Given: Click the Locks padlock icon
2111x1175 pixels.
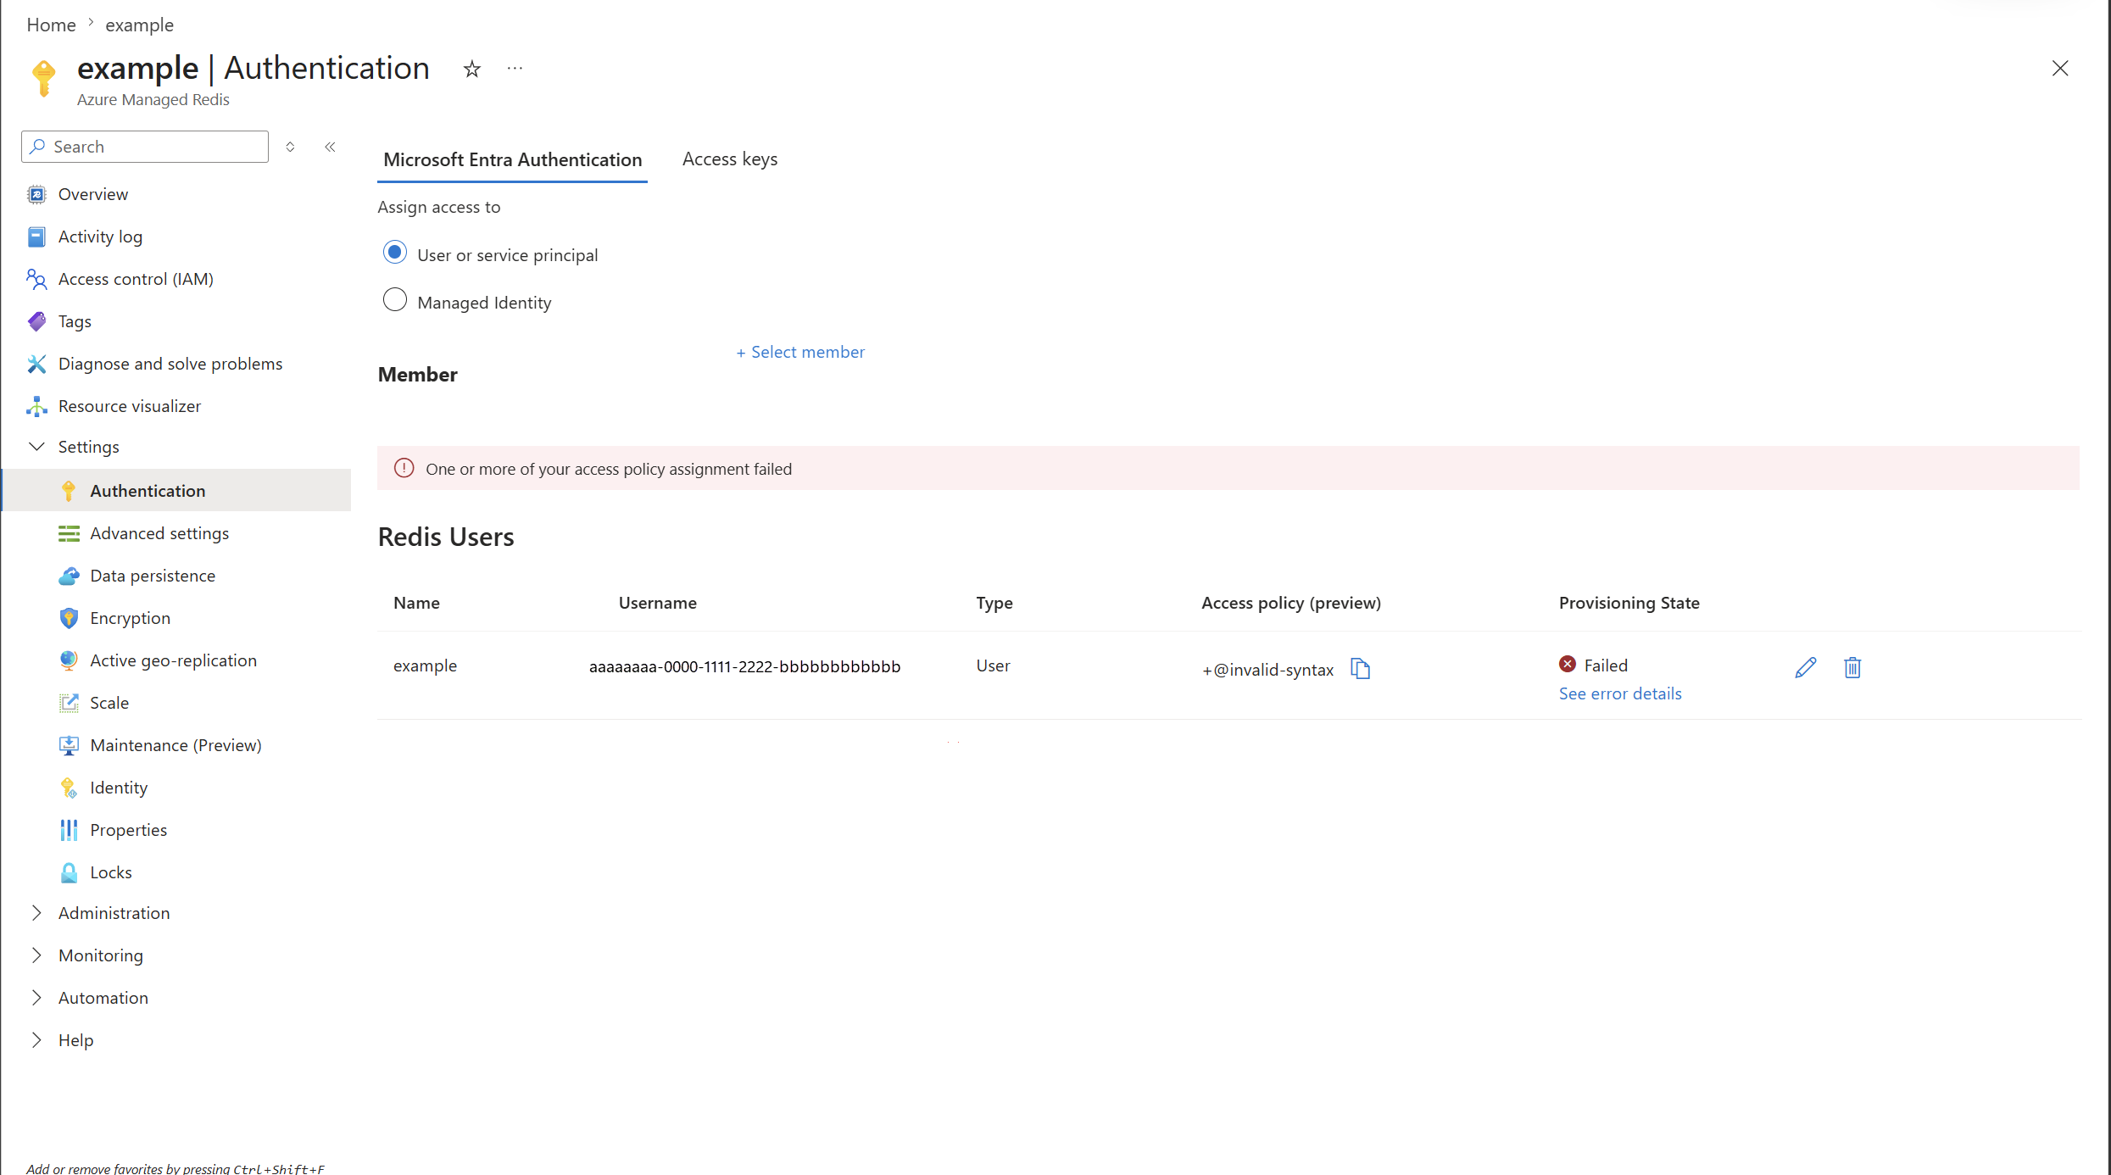Looking at the screenshot, I should click(x=69, y=873).
